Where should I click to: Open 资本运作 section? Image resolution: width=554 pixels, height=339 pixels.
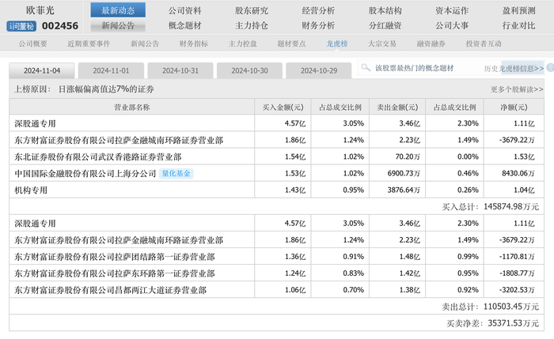coord(452,10)
